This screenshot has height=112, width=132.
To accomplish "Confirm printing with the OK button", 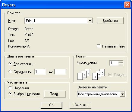I will [52, 105].
